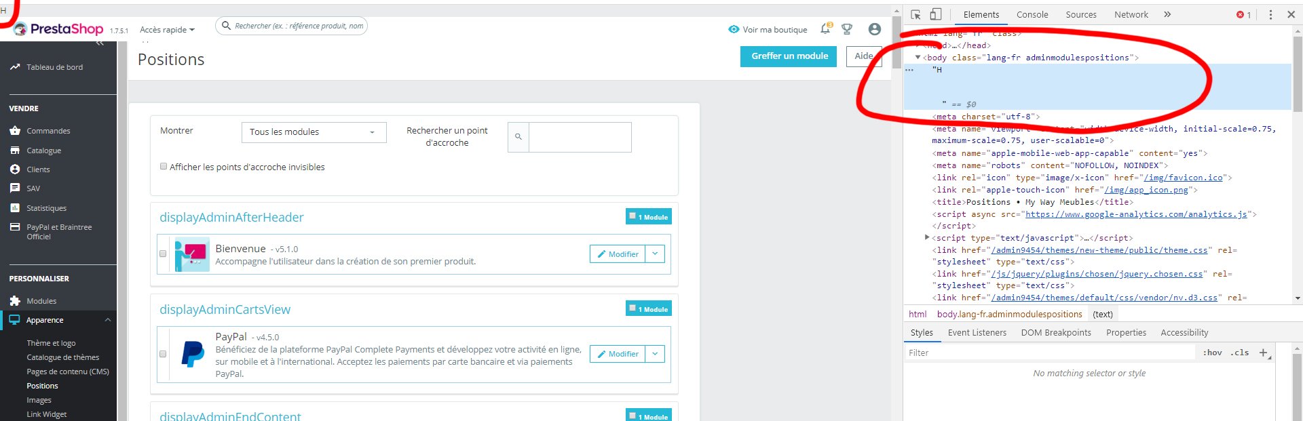Click Modifier for Bienvenue module
Image resolution: width=1303 pixels, height=421 pixels.
click(618, 254)
